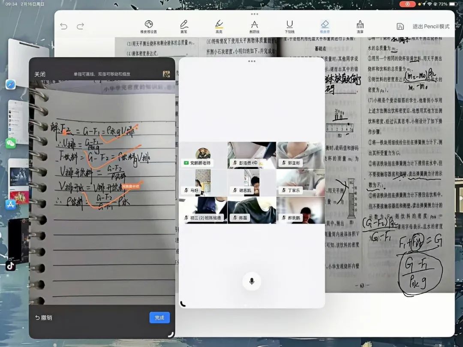Tap the 09:34 clock in the status bar
463x347 pixels.
(11, 4)
